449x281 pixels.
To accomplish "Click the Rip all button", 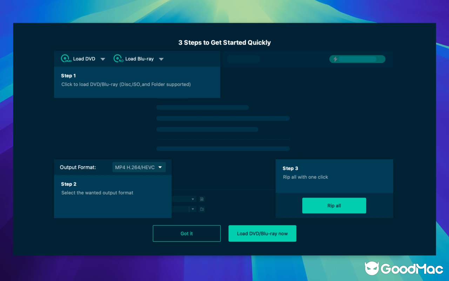I will [334, 205].
